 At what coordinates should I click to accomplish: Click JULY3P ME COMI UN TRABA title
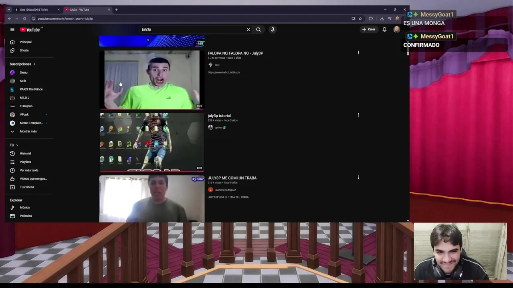232,178
